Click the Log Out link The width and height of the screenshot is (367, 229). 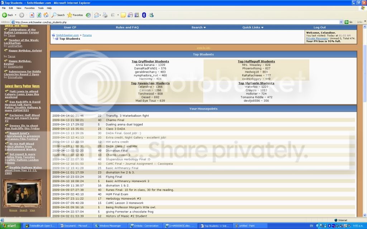tap(320, 27)
